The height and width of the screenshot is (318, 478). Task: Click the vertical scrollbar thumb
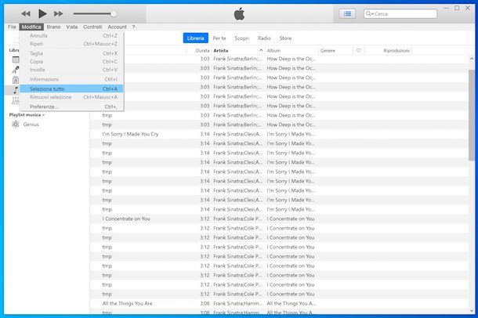tap(472, 115)
